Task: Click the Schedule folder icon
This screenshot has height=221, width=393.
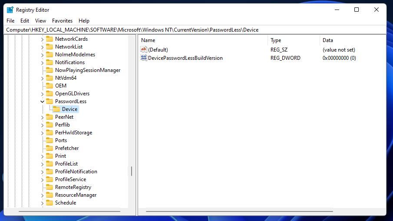Action: [x=50, y=202]
